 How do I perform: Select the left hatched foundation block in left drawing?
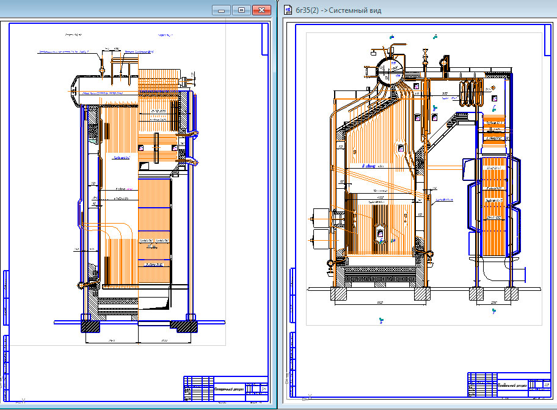[x=90, y=326]
